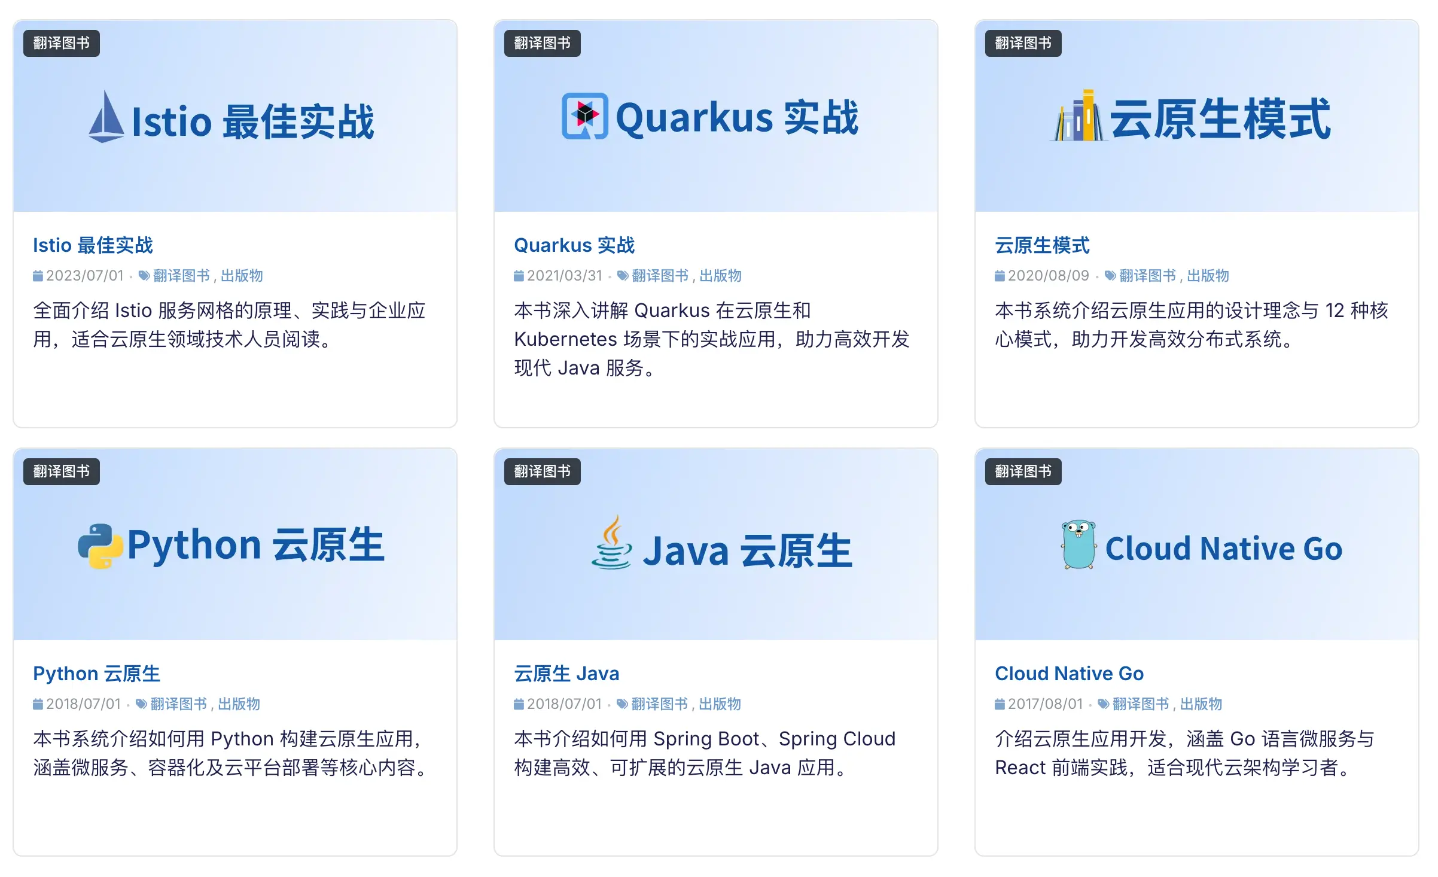
Task: Click 翻译图书 badge on 云原生模式 cover image
Action: pos(1023,43)
